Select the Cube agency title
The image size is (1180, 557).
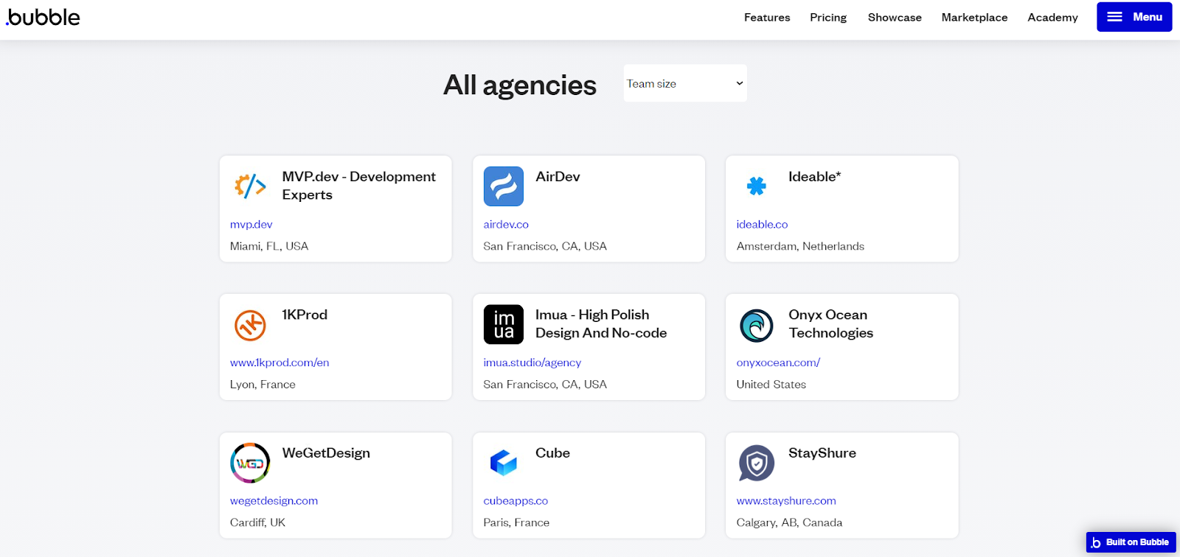click(x=552, y=453)
